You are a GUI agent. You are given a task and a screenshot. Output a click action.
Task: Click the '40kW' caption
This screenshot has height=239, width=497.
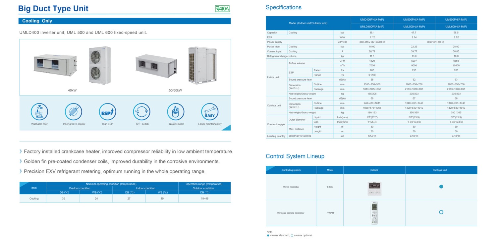pos(72,90)
